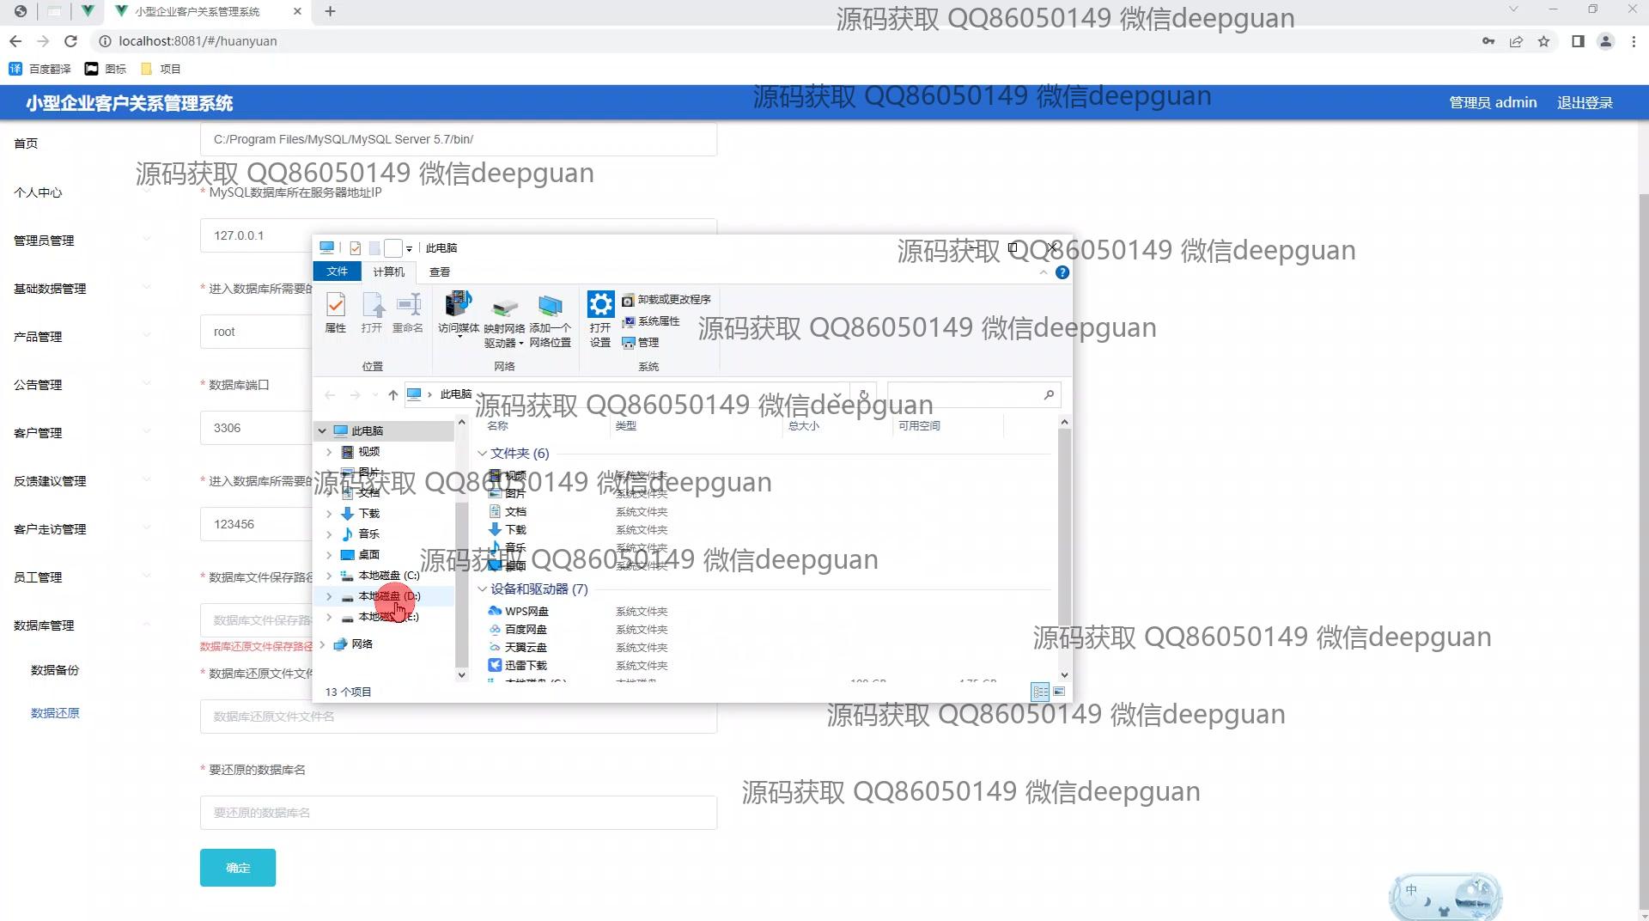Open the browser three-dot menu

tap(1634, 41)
